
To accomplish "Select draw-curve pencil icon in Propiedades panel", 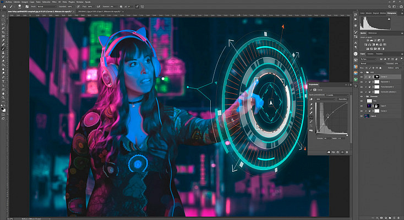I will (311, 122).
